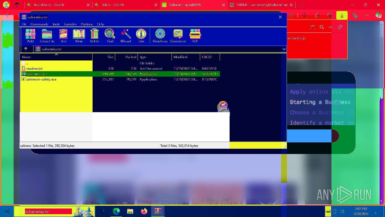Open the View toolbar icon
385x217 pixels.
tap(79, 36)
